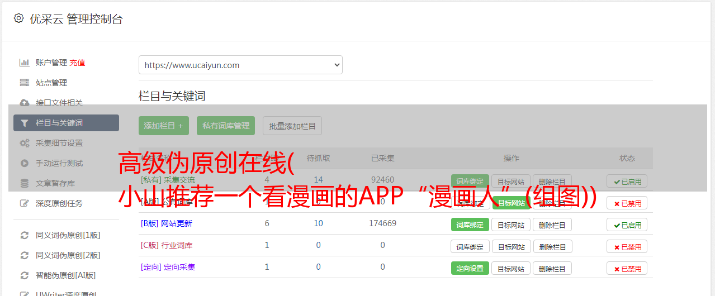The height and width of the screenshot is (296, 715).
Task: Open the 充值 recharge link
Action: (78, 63)
